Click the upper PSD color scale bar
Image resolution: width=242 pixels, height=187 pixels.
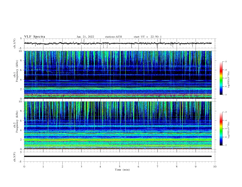click(x=221, y=78)
